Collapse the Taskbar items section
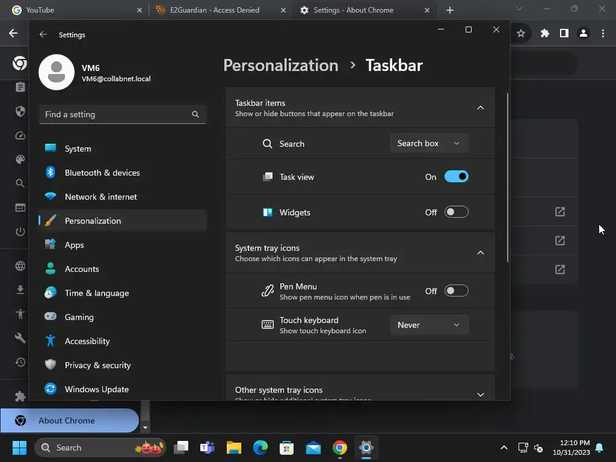The width and height of the screenshot is (616, 462). [480, 108]
